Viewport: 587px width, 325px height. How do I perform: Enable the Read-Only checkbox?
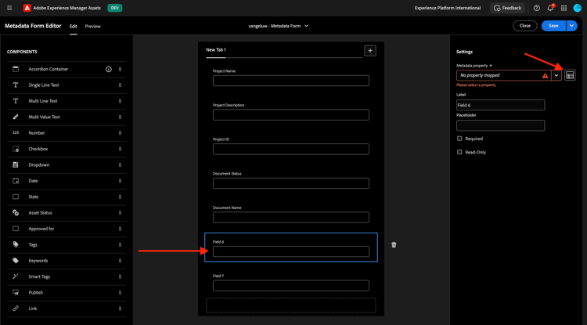(459, 153)
